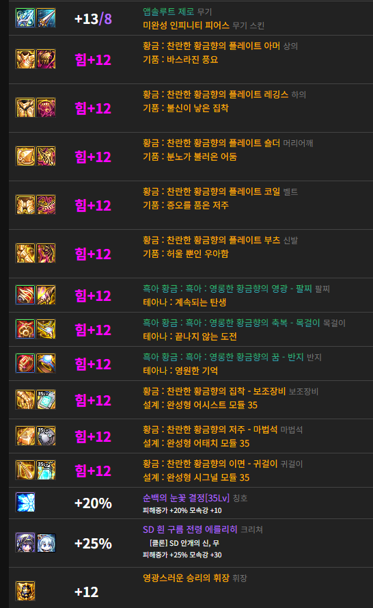This screenshot has width=373, height=608.
Task: Click the red 팔찌 bracelet icon
Action: coord(25,295)
